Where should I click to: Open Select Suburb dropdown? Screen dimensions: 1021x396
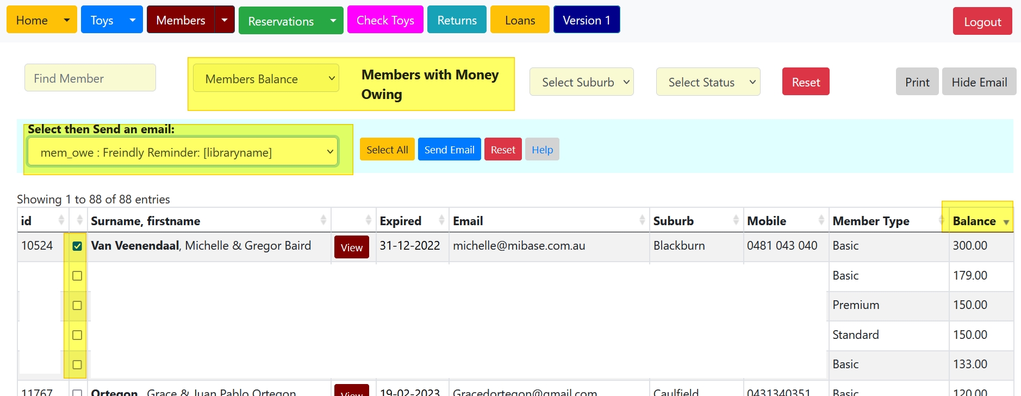pos(581,82)
